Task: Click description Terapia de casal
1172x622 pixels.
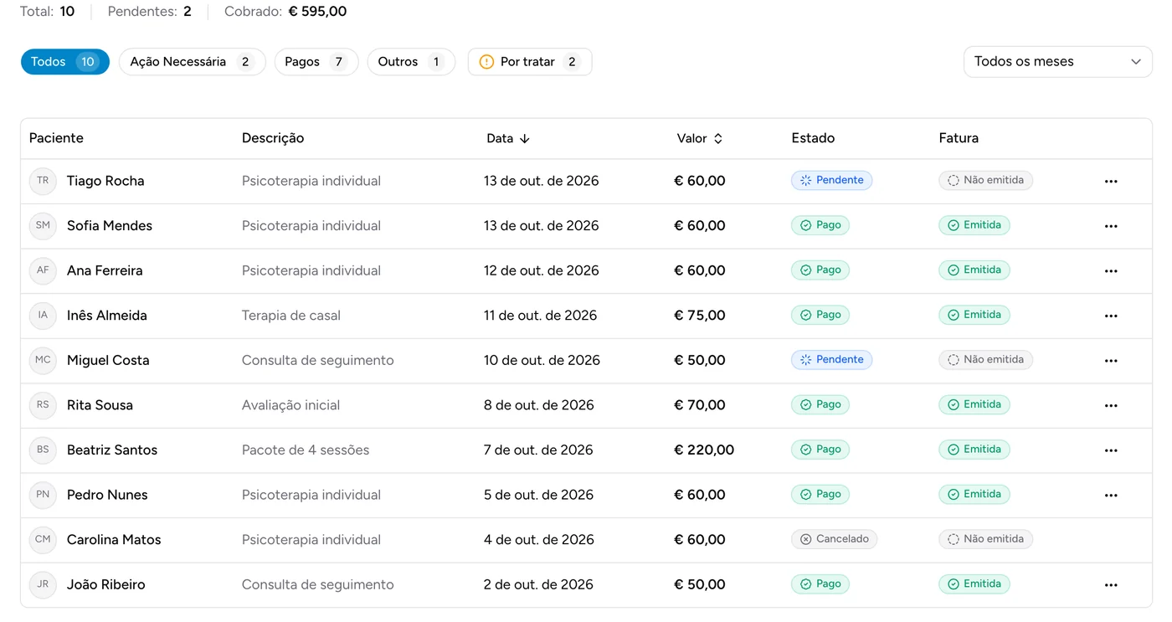Action: coord(291,316)
